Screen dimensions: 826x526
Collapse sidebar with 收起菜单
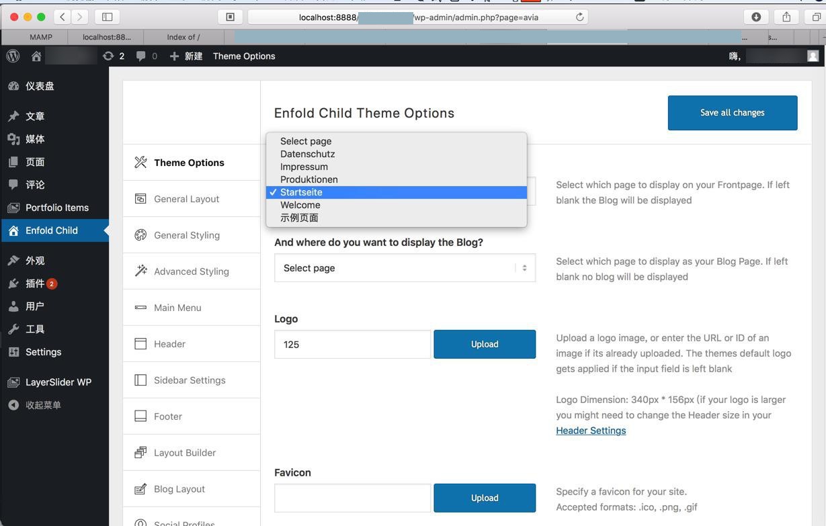point(54,405)
